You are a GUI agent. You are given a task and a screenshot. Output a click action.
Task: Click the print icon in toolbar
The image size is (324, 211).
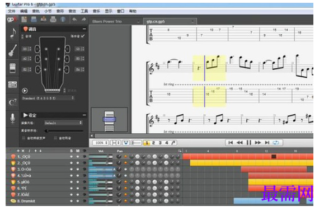pyautogui.click(x=53, y=20)
